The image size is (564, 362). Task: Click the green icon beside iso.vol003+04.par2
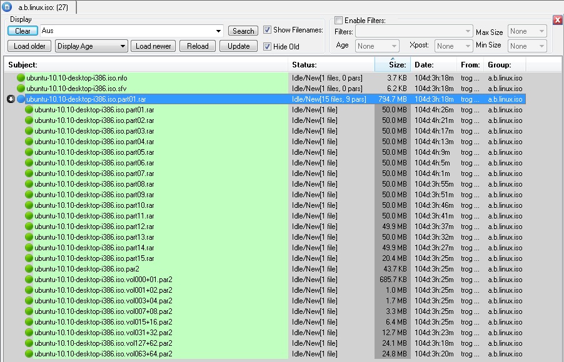tap(29, 301)
